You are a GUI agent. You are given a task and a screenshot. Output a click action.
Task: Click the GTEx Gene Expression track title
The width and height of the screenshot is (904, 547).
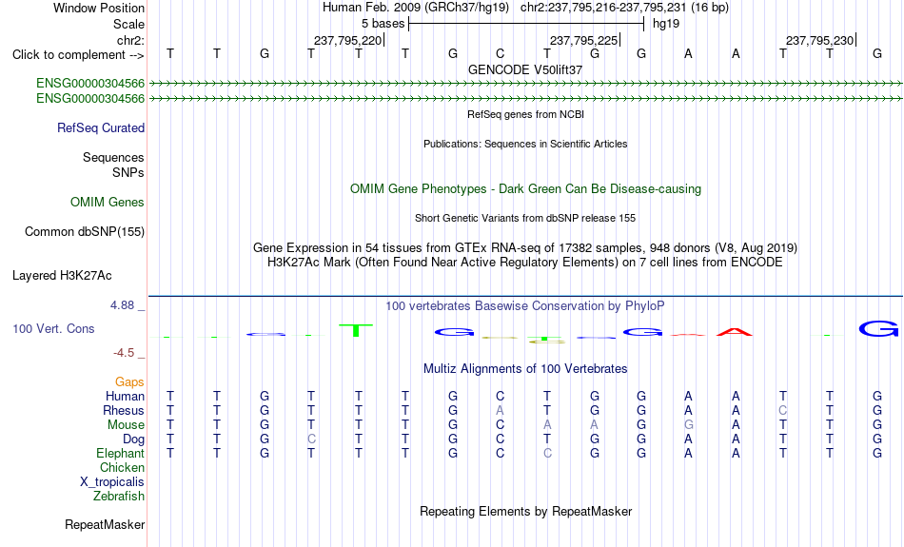[x=525, y=248]
